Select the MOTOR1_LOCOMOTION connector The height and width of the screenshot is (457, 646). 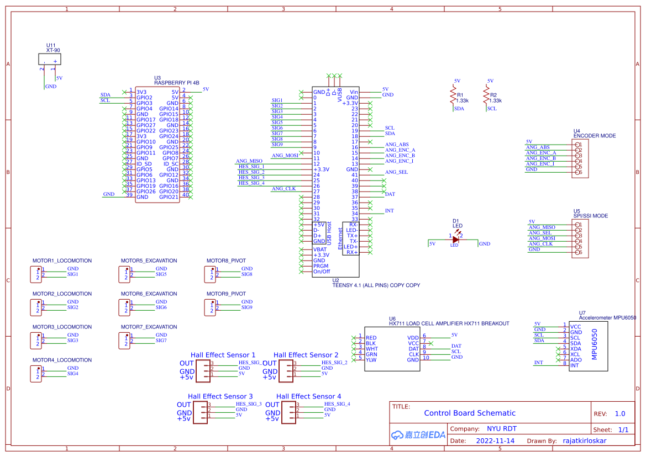[x=35, y=274]
